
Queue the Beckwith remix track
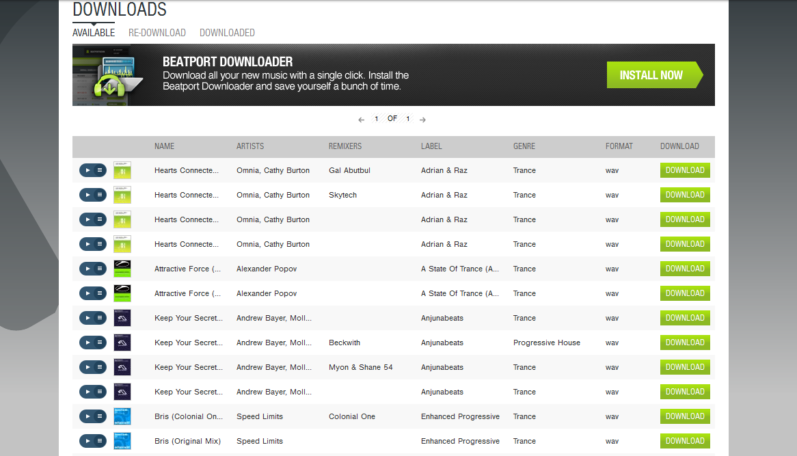click(100, 343)
